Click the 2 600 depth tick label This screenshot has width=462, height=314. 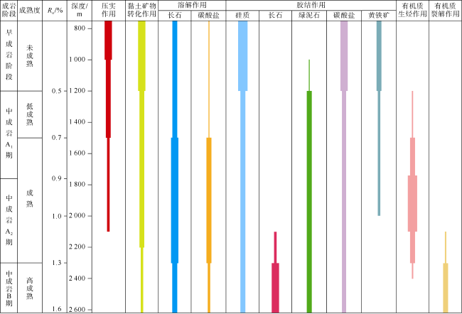click(77, 309)
